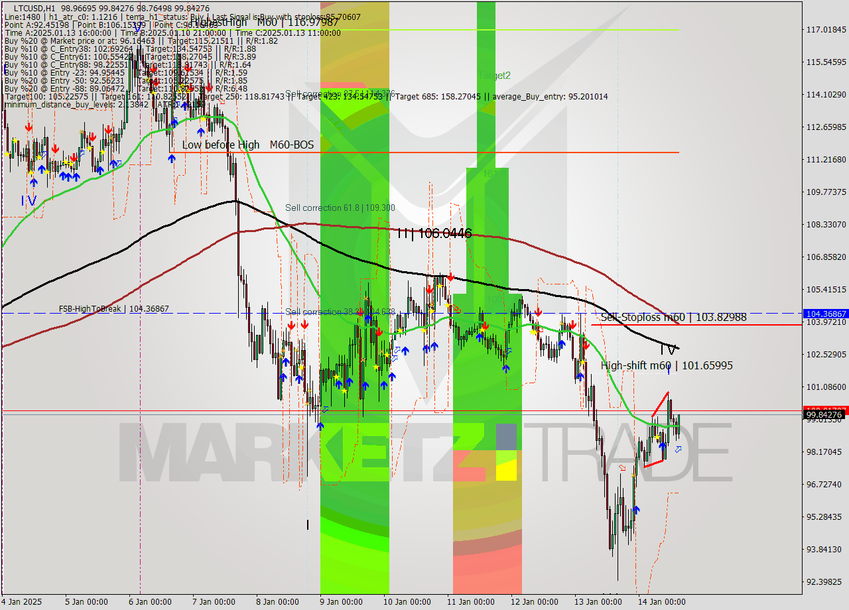Click black 'IV' label beside black average line

tap(668, 349)
